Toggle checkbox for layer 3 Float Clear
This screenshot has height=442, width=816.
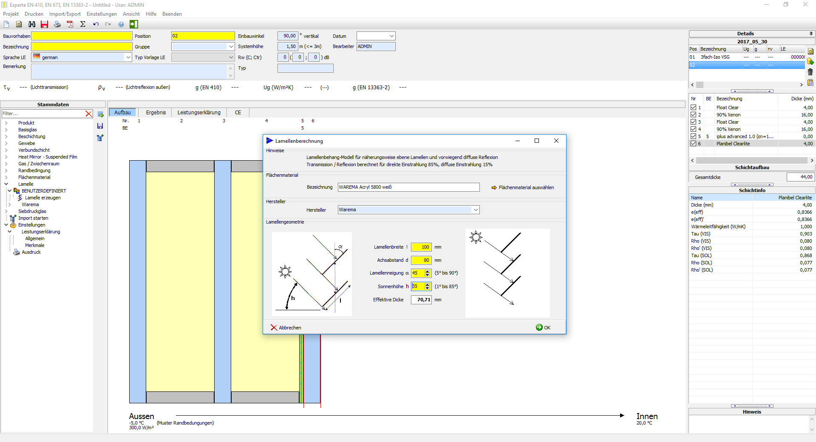(693, 122)
